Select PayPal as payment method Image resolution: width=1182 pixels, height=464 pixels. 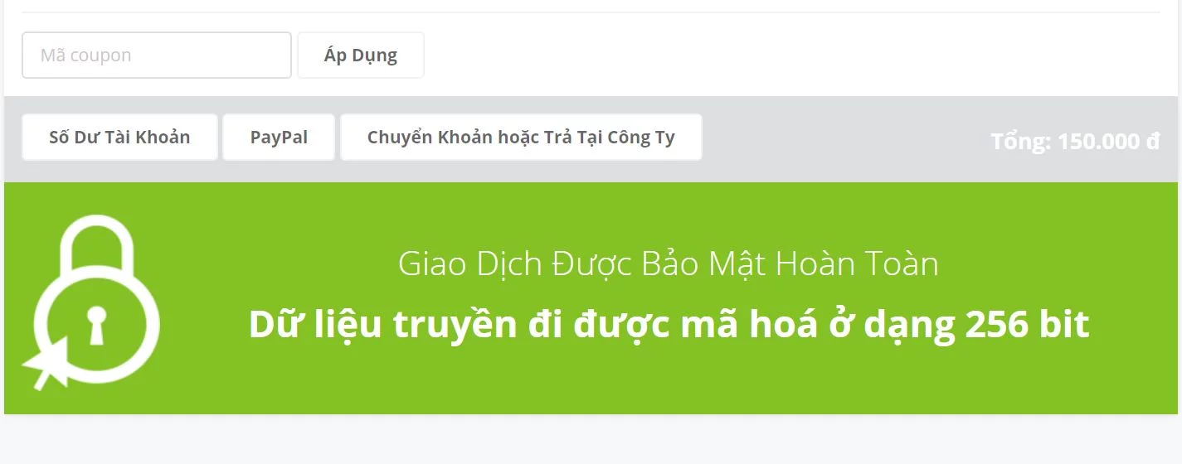pos(279,138)
